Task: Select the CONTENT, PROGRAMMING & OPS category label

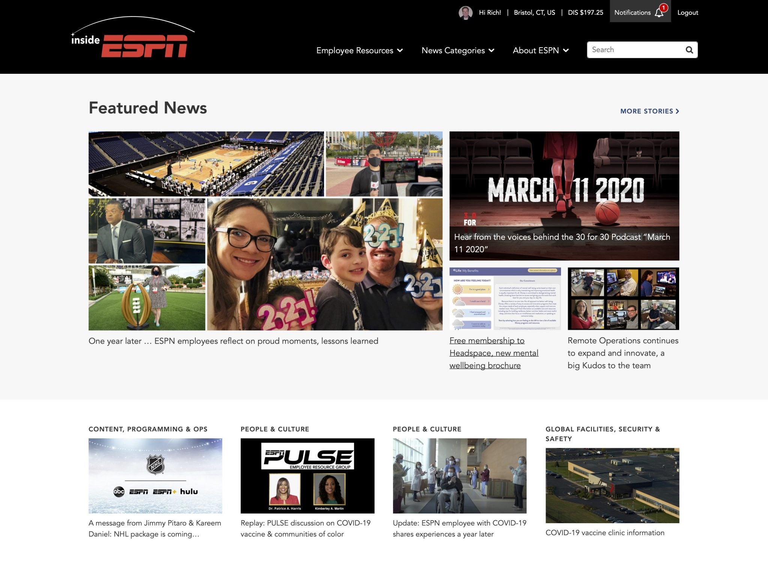Action: coord(148,429)
